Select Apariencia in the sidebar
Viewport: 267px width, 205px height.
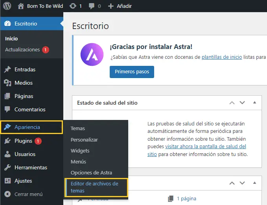pos(32,127)
